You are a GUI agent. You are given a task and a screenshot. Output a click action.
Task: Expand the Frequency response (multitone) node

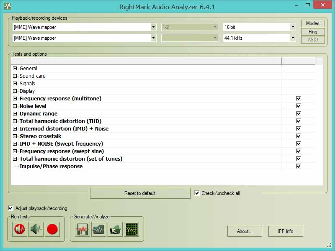(x=15, y=99)
